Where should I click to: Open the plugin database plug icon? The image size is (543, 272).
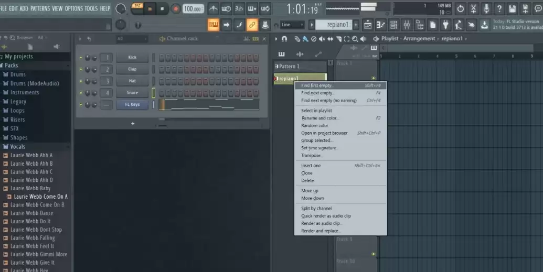point(446,25)
